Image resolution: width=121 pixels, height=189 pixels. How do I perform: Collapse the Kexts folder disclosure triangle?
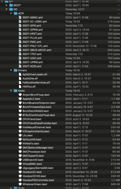[x=11, y=91]
